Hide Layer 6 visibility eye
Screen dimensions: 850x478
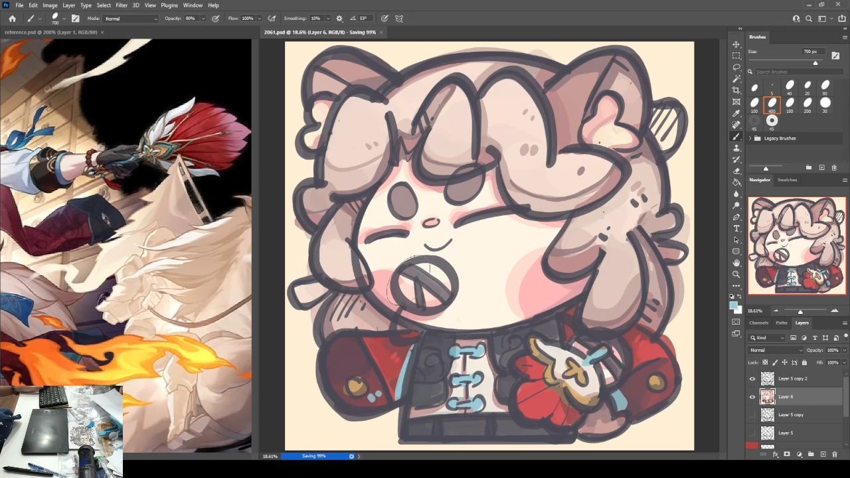752,397
